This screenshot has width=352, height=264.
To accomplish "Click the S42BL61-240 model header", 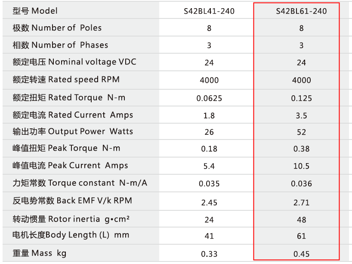I will [301, 11].
